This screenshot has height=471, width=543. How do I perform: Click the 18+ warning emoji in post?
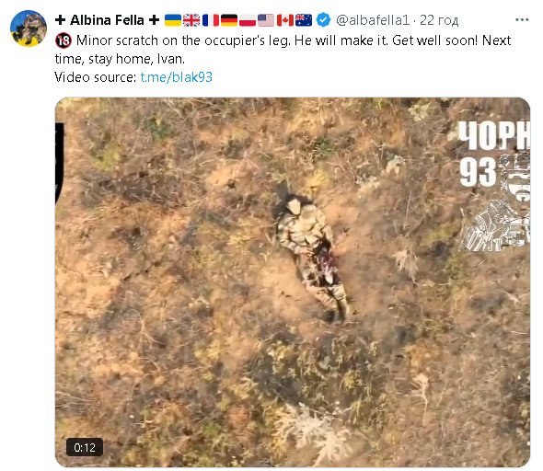(x=63, y=40)
